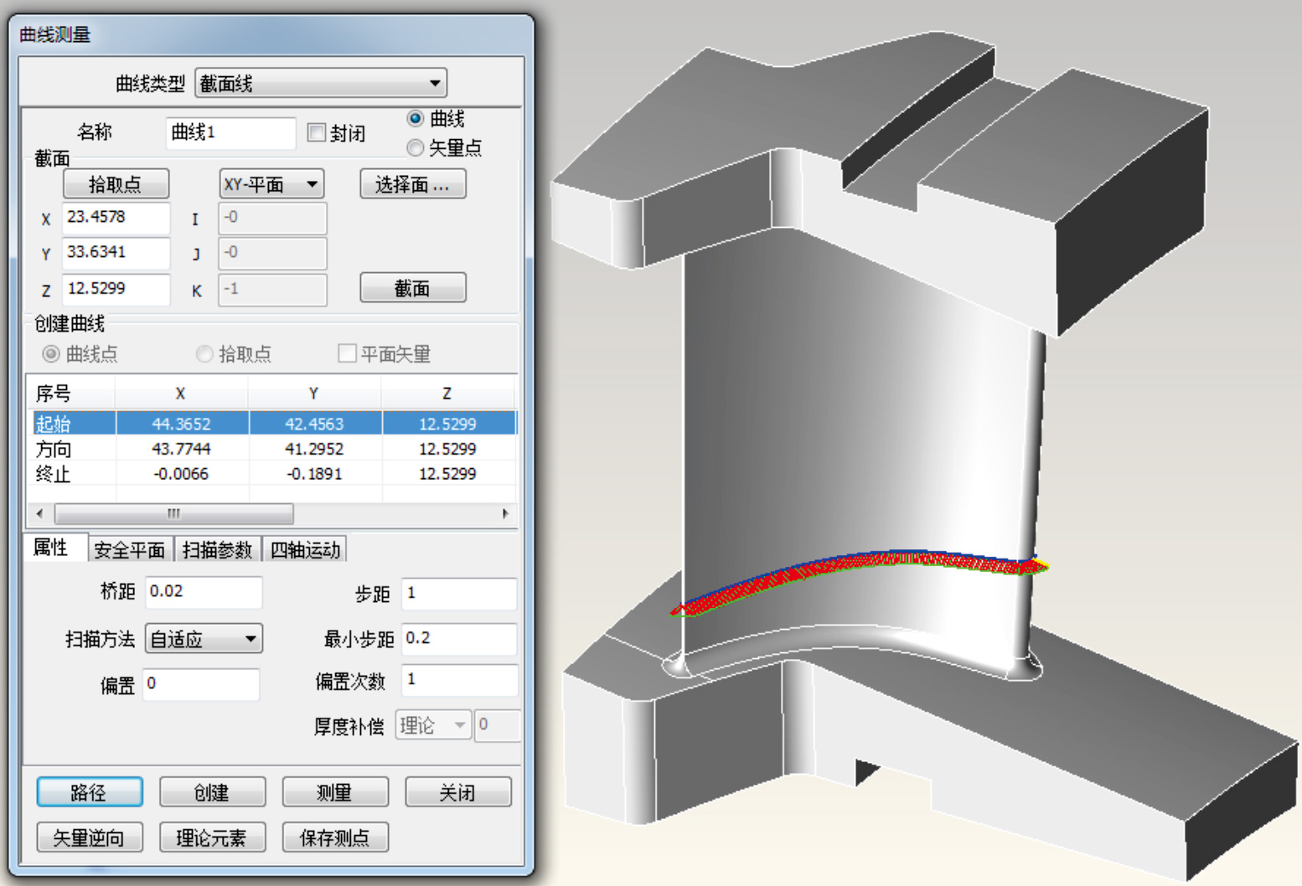Select the 曲线 radio button
Viewport: 1302px width, 886px height.
point(415,119)
